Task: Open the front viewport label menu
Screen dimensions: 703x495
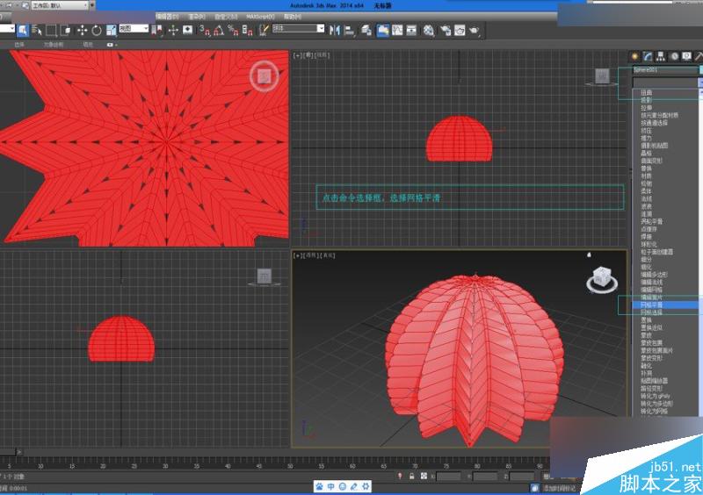Action: pos(312,55)
